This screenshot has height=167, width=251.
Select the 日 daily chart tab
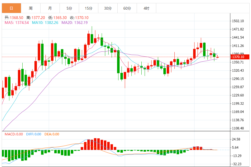(11, 8)
